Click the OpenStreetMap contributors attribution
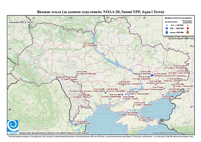 coord(173,133)
